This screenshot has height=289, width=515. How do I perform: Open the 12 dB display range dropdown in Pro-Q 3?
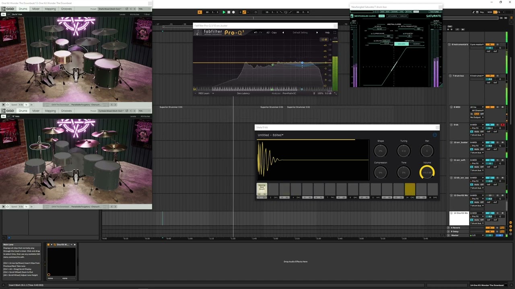point(324,39)
